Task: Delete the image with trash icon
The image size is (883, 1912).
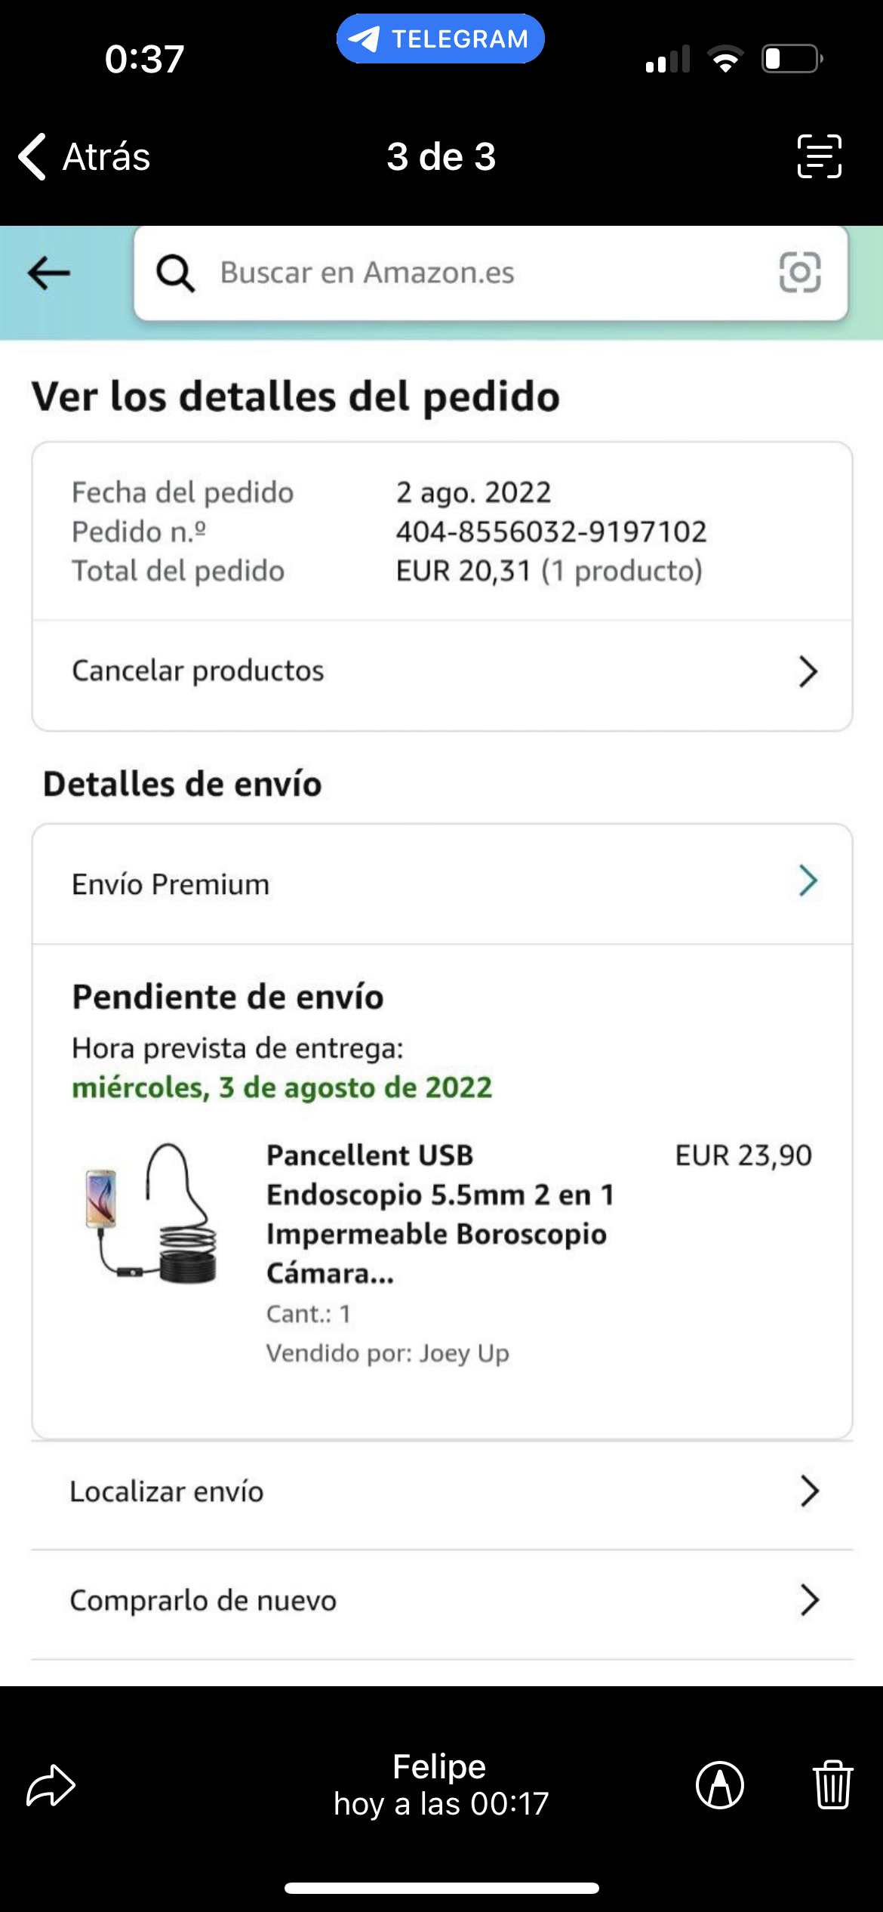Action: coord(833,1784)
